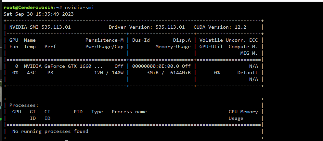This screenshot has height=141, width=323.
Task: Click the "Type" column header
Action: click(97, 112)
